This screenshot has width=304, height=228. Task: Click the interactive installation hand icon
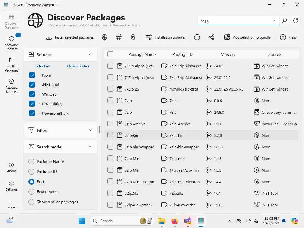133,37
